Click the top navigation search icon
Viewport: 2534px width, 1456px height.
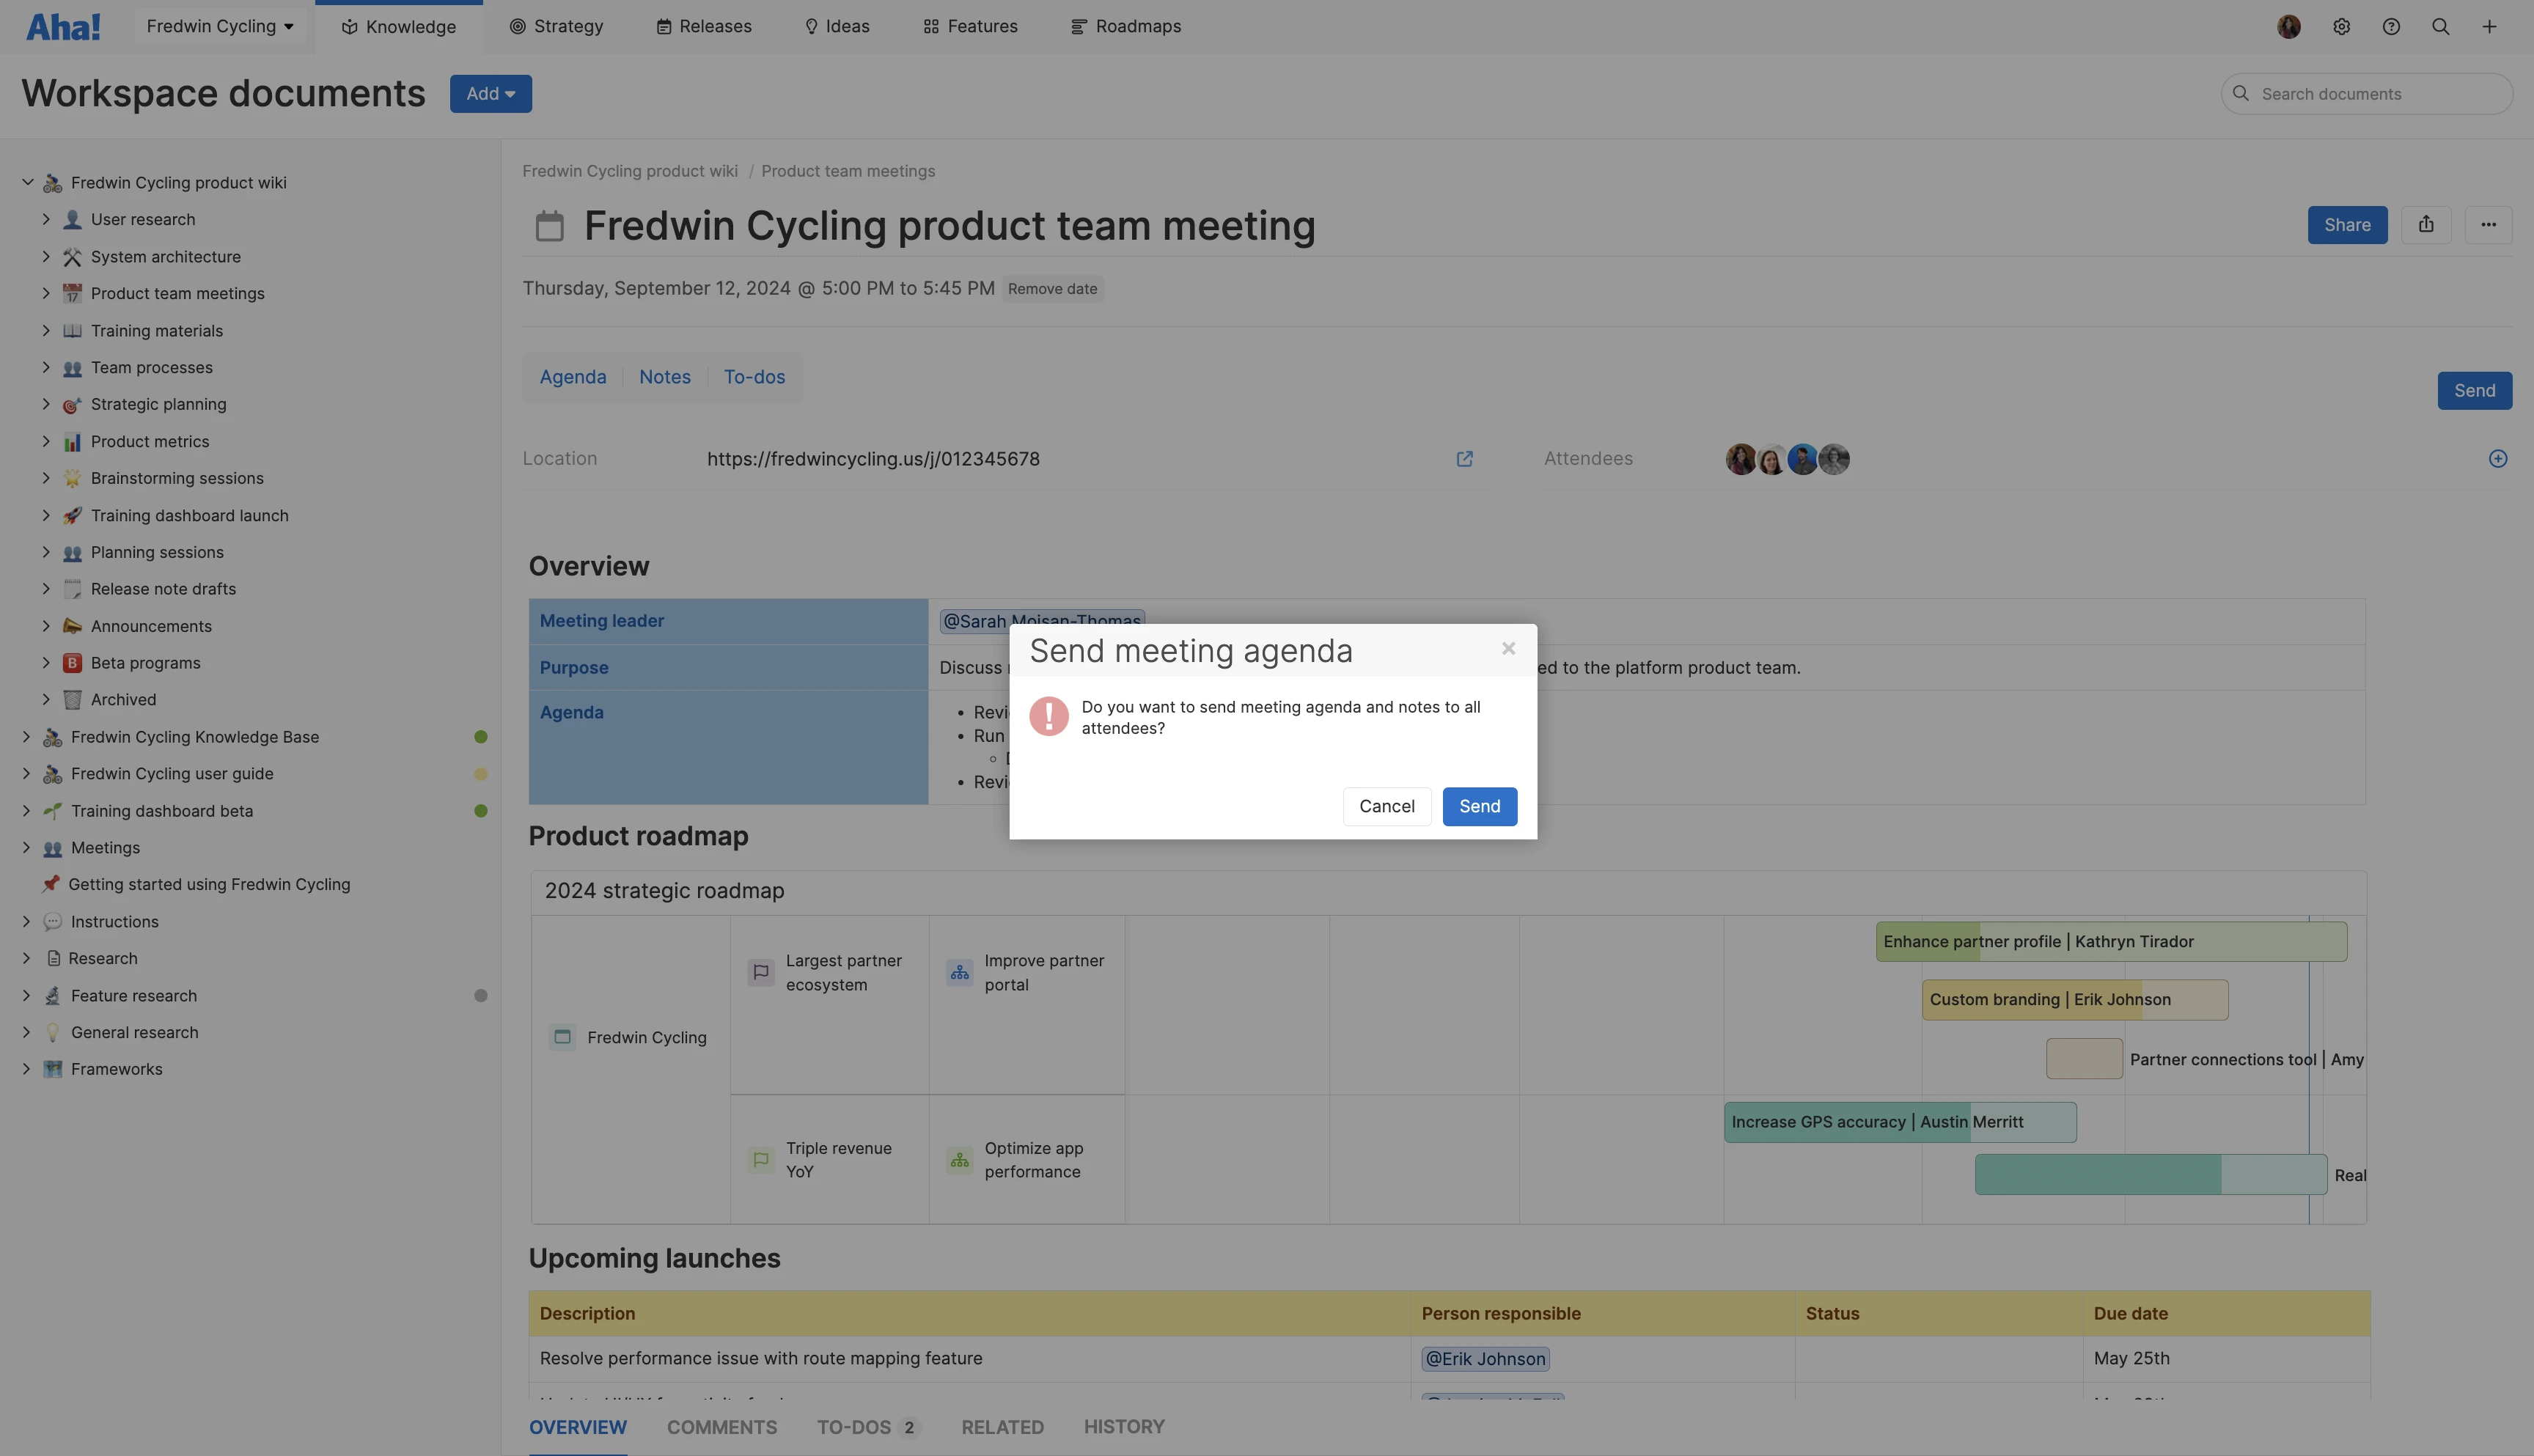click(2441, 27)
